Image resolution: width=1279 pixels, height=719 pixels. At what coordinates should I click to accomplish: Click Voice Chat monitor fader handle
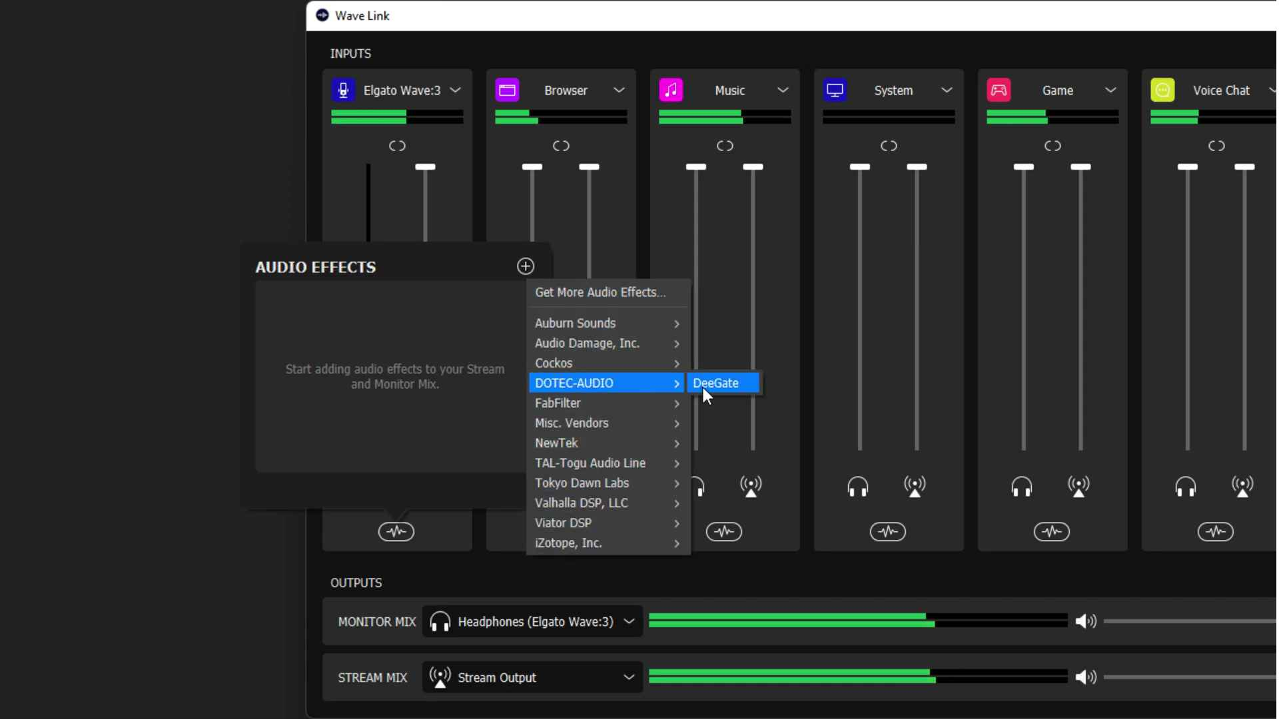(x=1188, y=166)
